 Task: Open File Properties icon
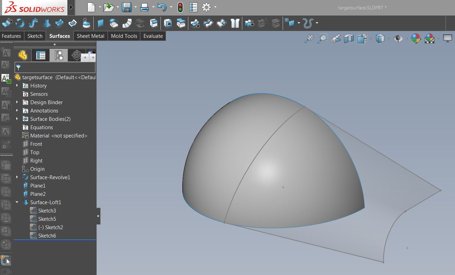coord(194,7)
